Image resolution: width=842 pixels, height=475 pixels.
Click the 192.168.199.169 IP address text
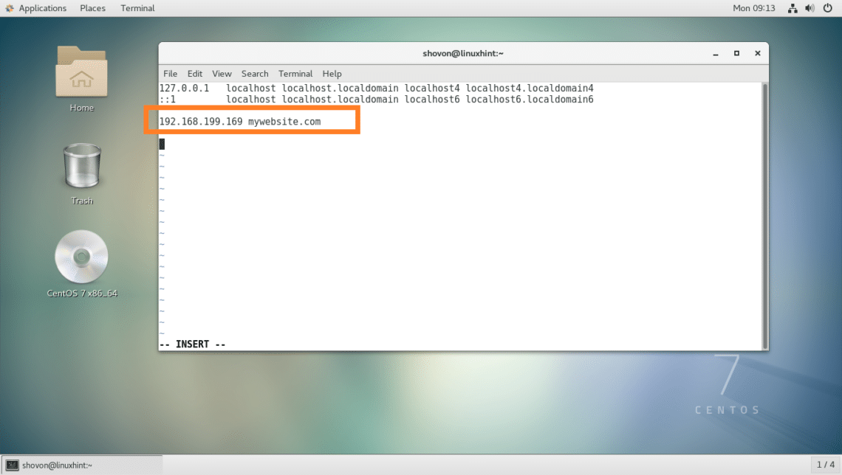point(201,122)
